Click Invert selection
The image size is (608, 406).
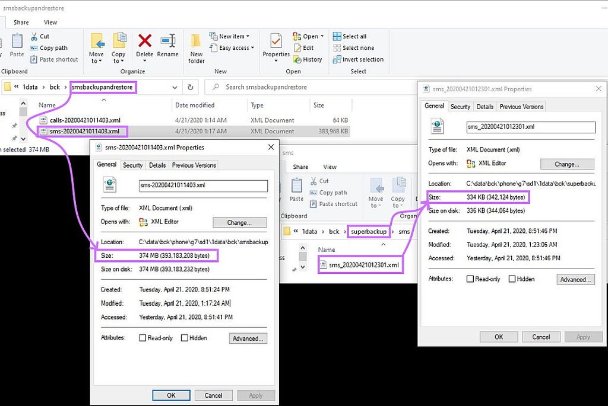tap(358, 60)
